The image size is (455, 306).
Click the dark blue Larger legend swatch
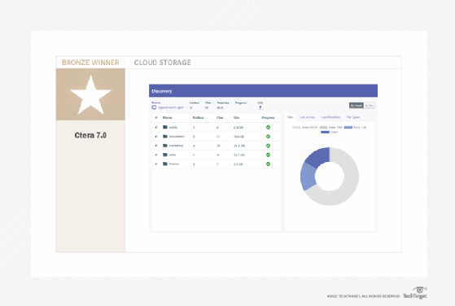point(325,133)
